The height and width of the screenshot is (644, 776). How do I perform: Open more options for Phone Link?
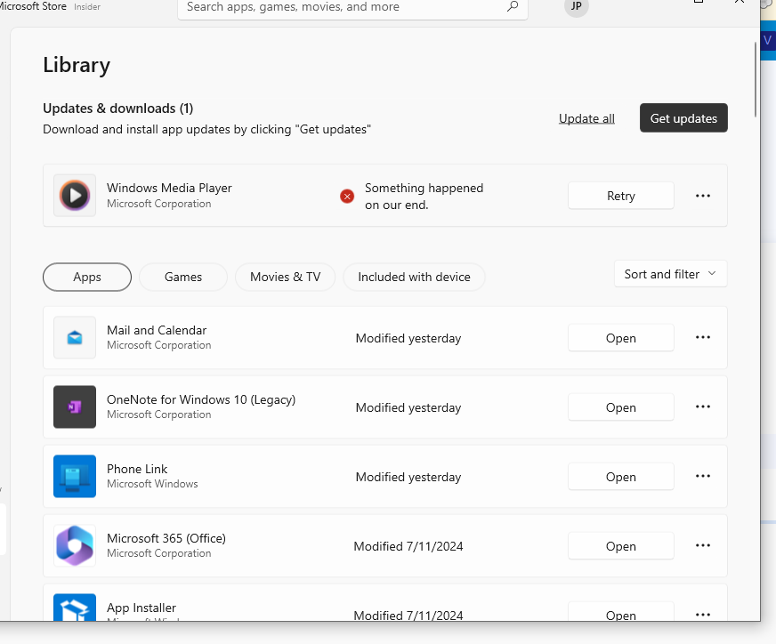(703, 476)
